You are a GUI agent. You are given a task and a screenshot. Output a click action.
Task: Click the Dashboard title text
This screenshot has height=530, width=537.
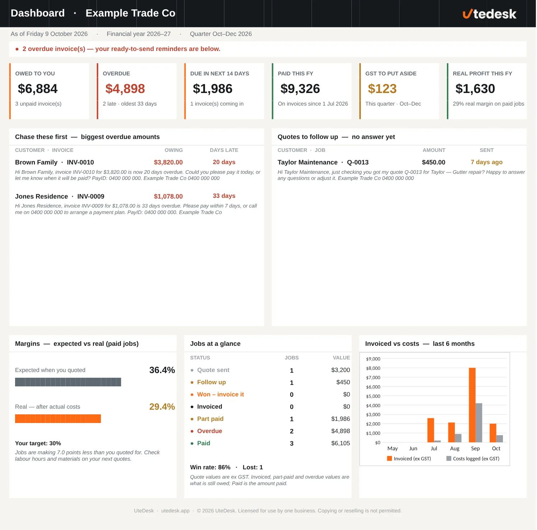[38, 13]
